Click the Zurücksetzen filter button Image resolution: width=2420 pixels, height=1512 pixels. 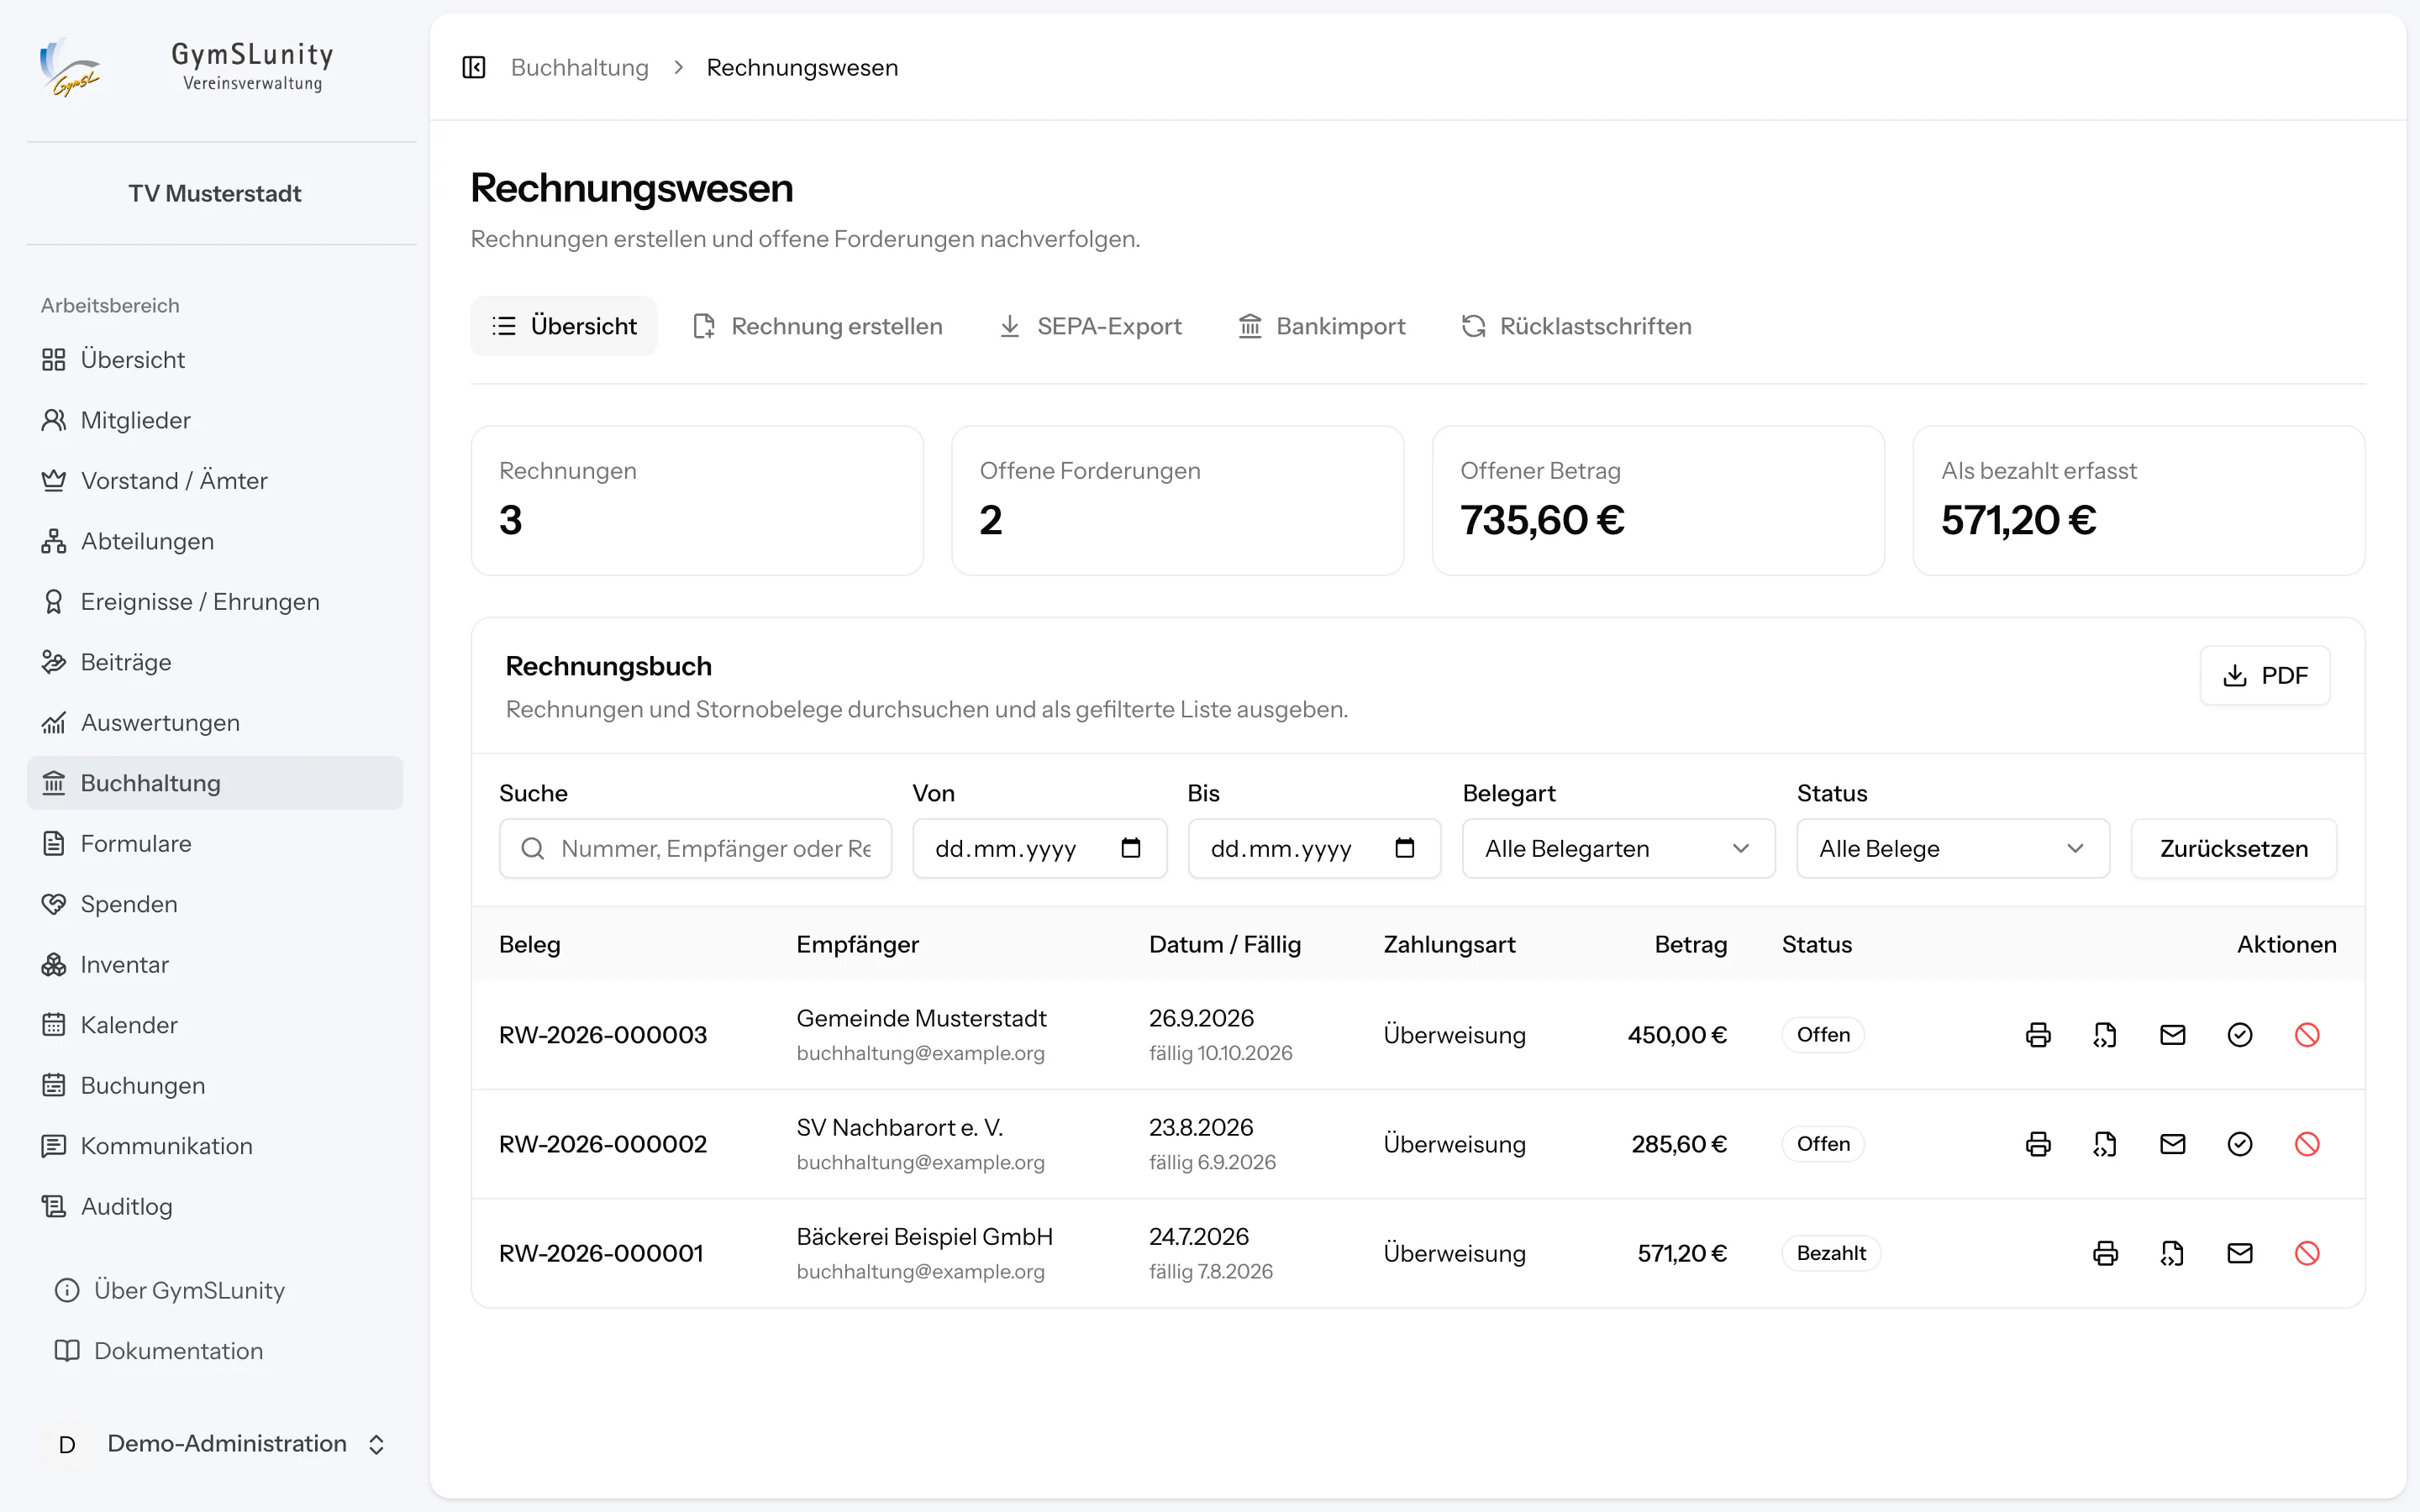pyautogui.click(x=2234, y=848)
